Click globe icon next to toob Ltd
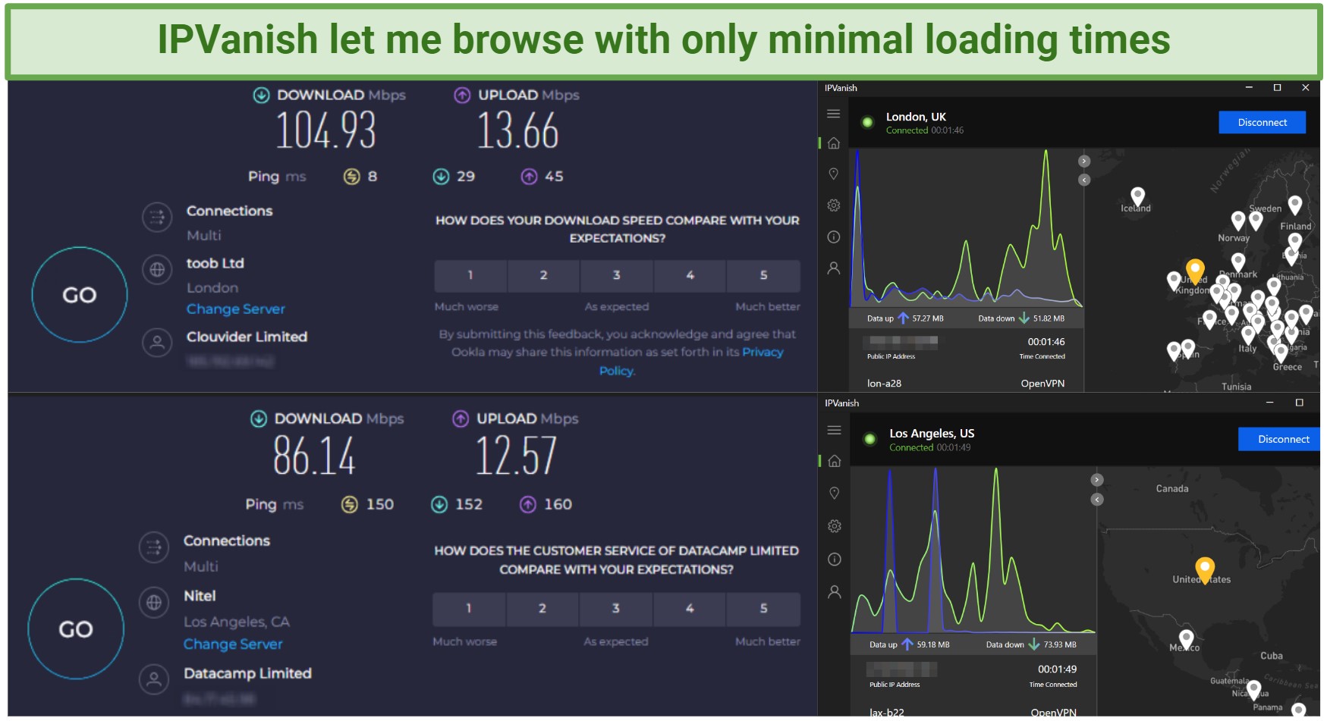 click(x=156, y=270)
